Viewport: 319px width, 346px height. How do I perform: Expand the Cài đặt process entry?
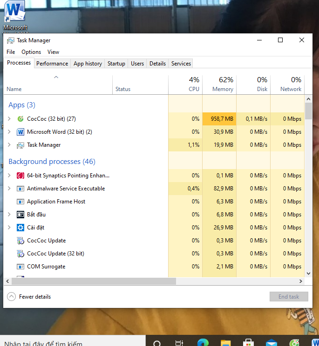pyautogui.click(x=9, y=227)
